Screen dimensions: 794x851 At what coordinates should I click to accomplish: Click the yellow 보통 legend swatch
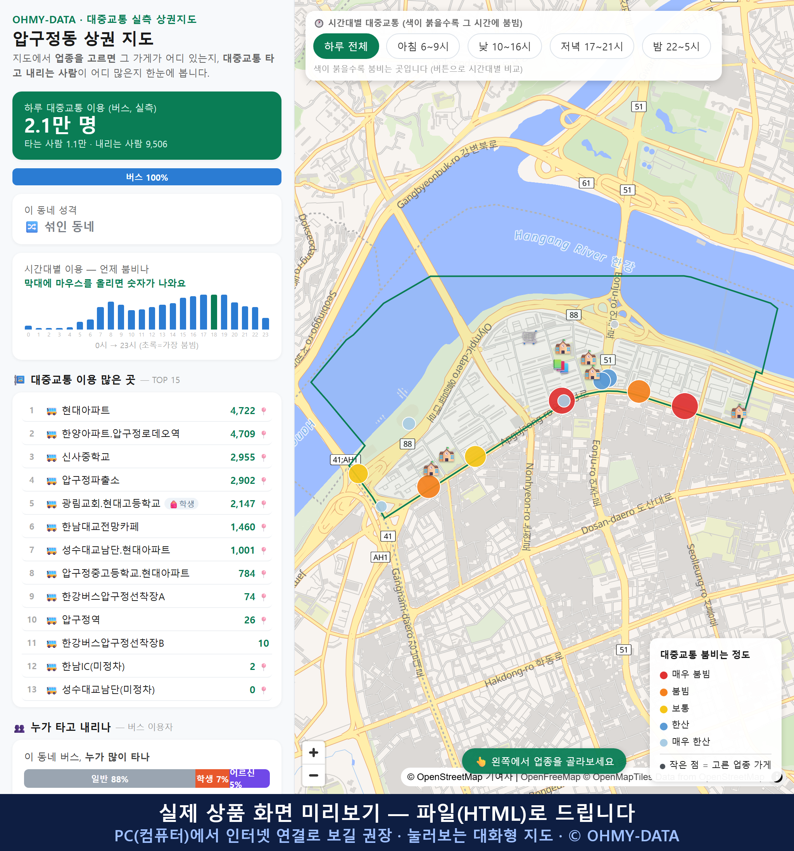point(664,709)
